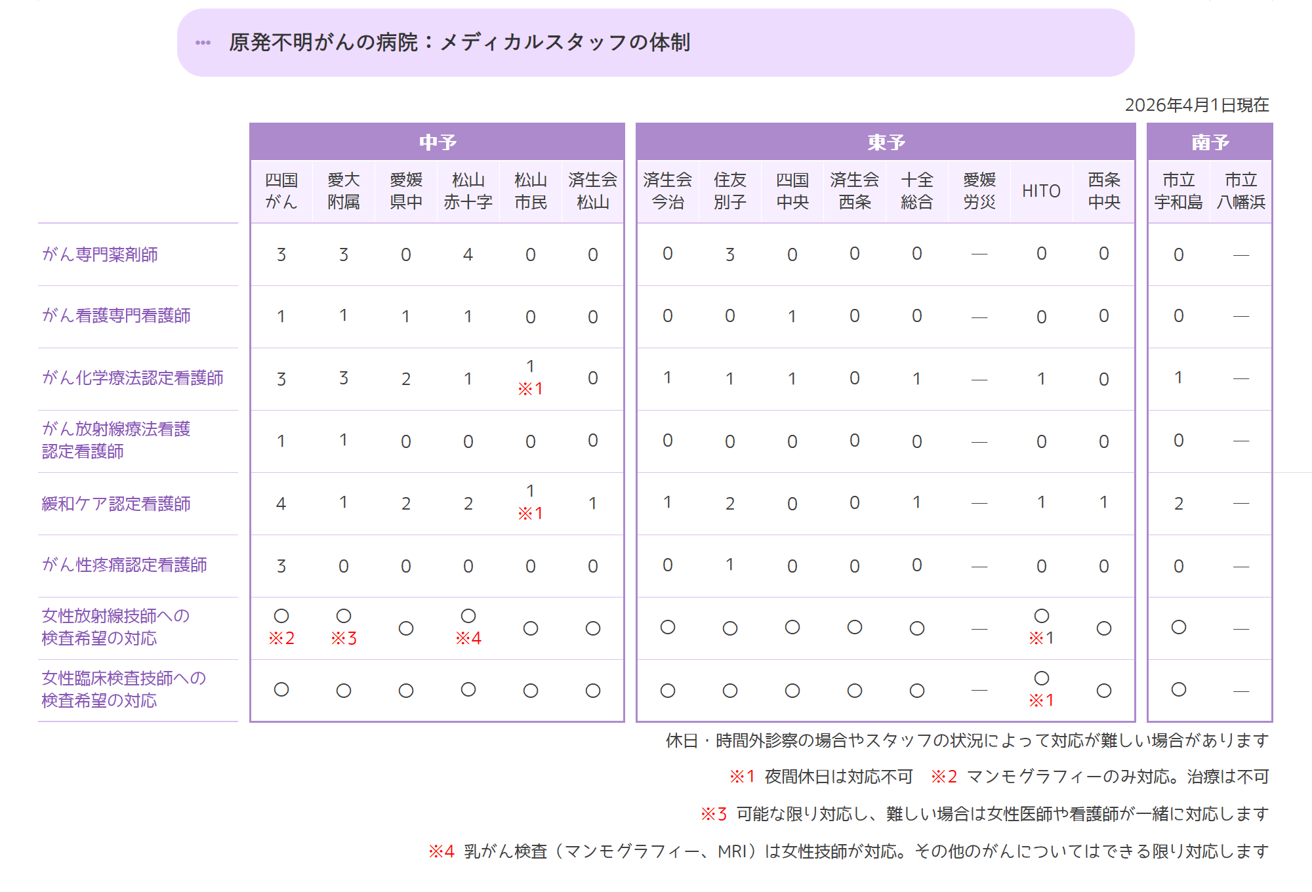1312x892 pixels.
Task: Click the footnote 休日・時間外診察の場合や… below the table
Action: [967, 740]
